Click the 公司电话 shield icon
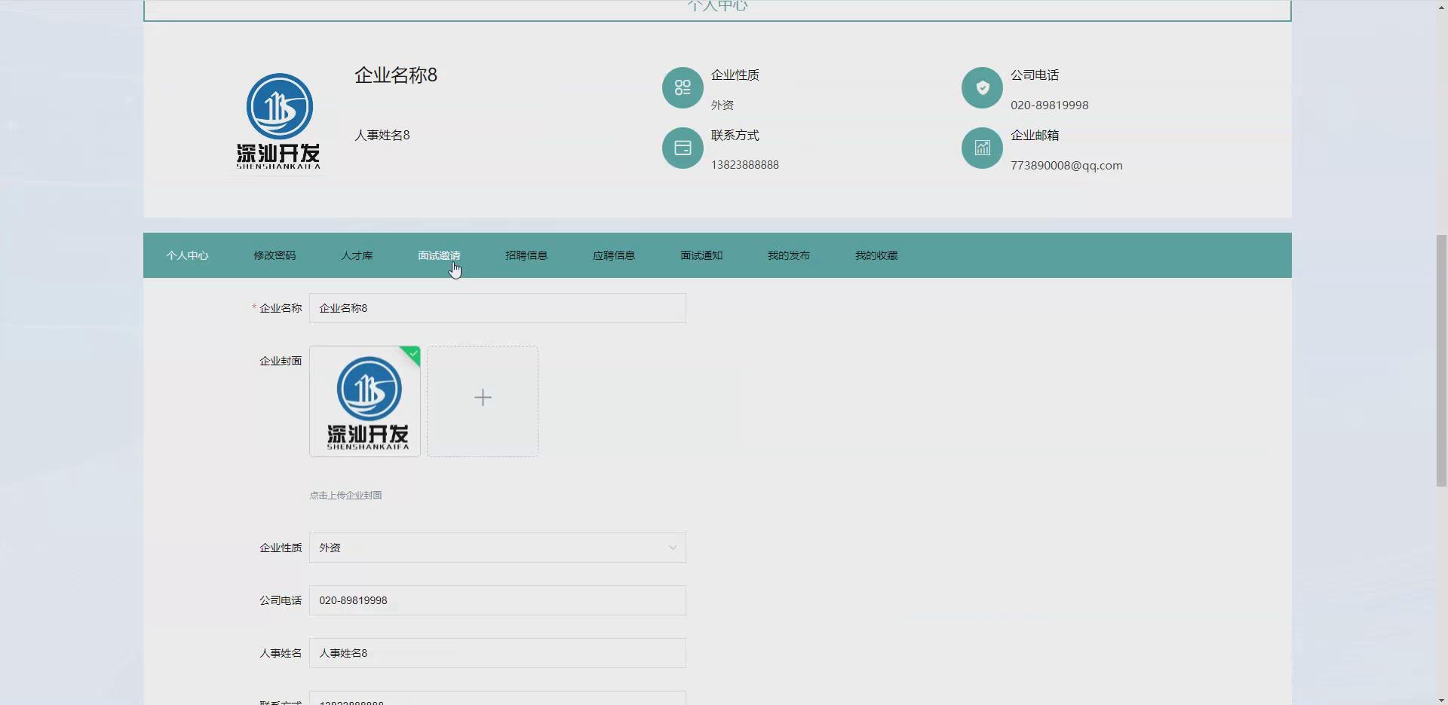 [x=982, y=88]
